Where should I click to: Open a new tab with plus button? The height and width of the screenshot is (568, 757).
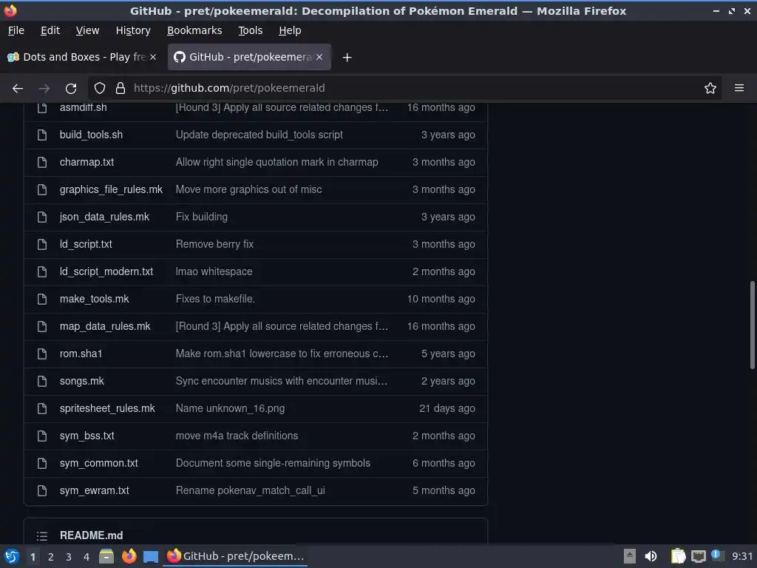347,58
